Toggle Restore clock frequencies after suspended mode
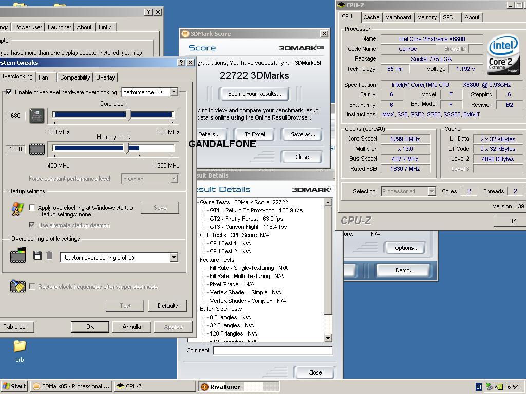Viewport: 526px width, 394px height. pos(32,287)
